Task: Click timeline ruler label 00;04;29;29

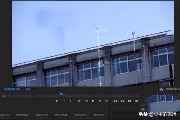Action: click(81, 115)
